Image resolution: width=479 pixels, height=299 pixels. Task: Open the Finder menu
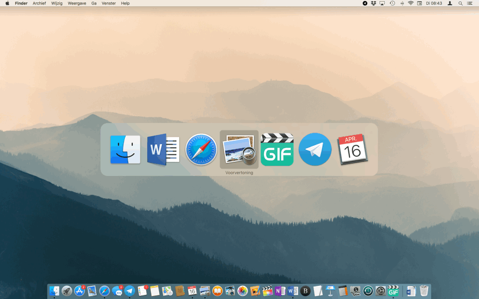click(x=21, y=3)
